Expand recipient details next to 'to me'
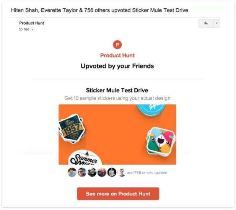The width and height of the screenshot is (236, 210). tap(33, 29)
